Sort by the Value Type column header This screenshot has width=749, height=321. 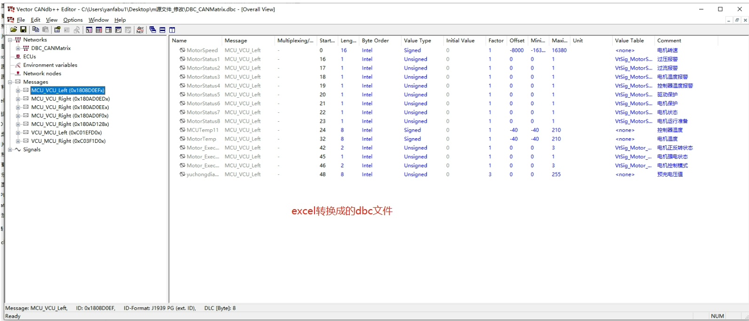click(422, 40)
